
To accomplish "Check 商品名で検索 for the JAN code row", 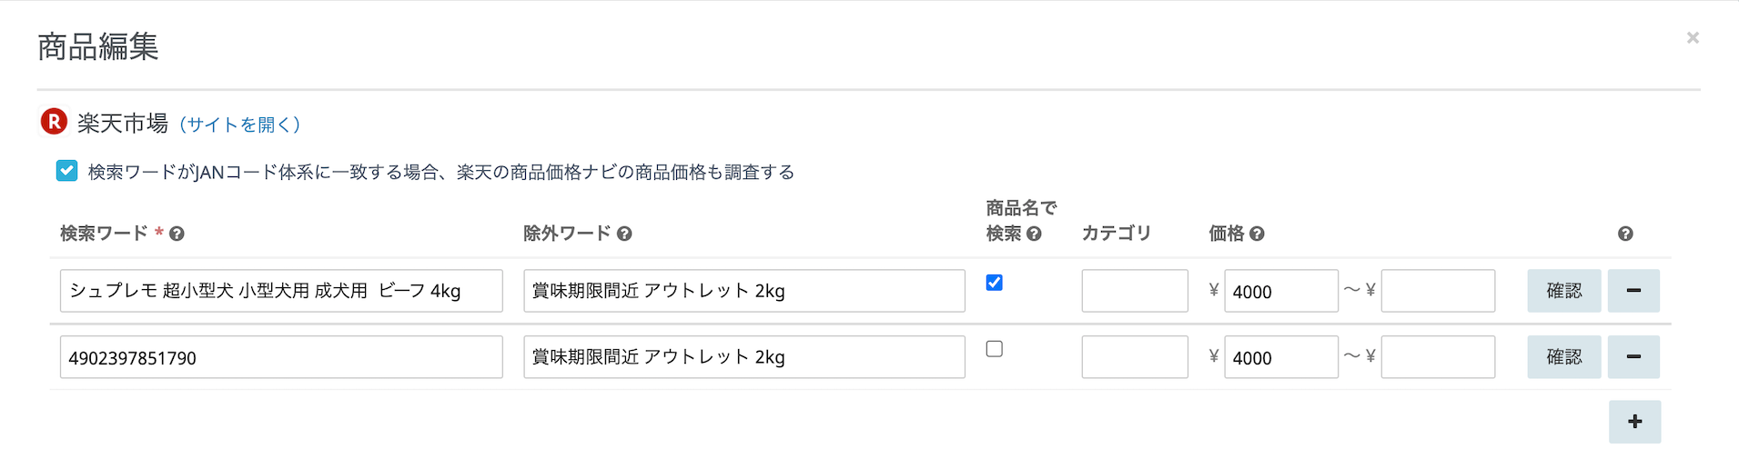I will click(x=995, y=349).
